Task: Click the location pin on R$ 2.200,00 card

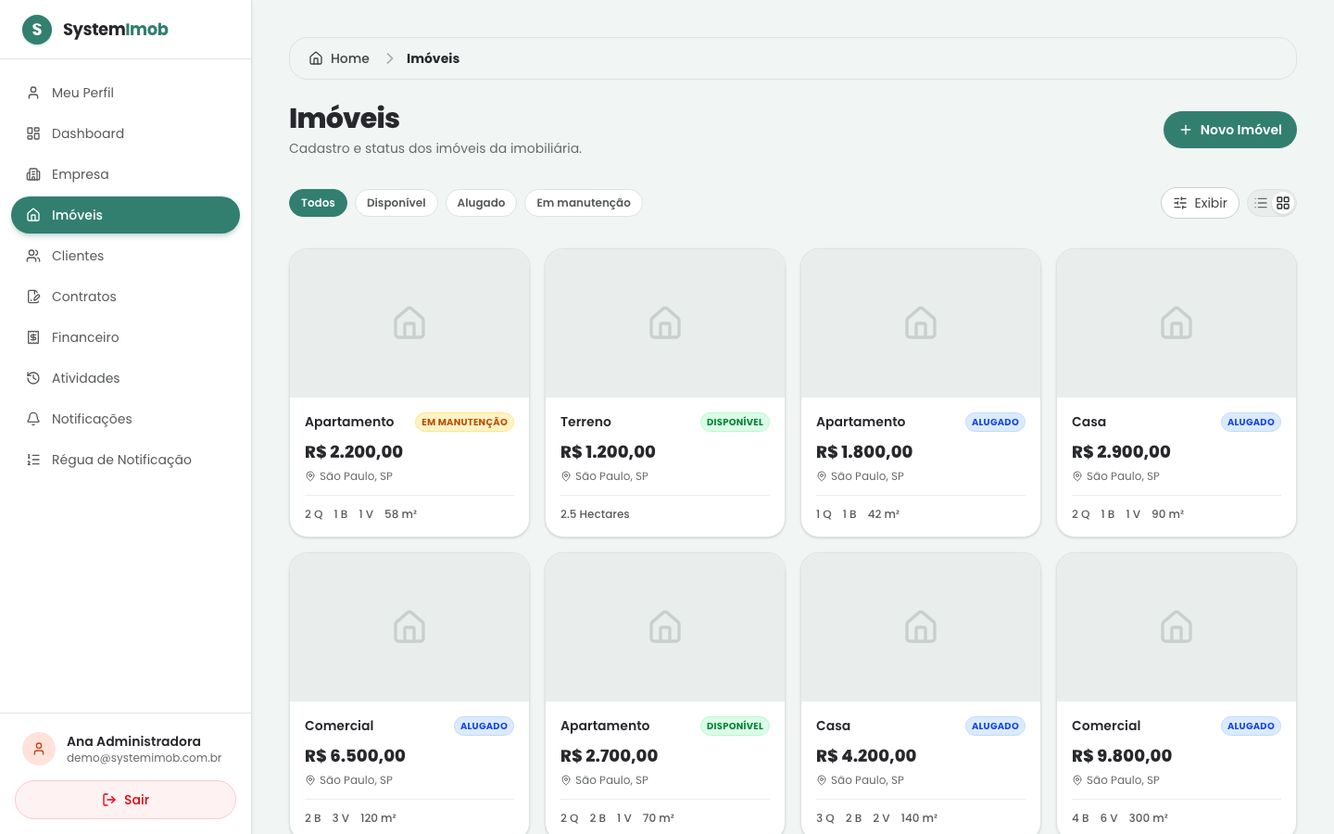Action: pos(310,476)
